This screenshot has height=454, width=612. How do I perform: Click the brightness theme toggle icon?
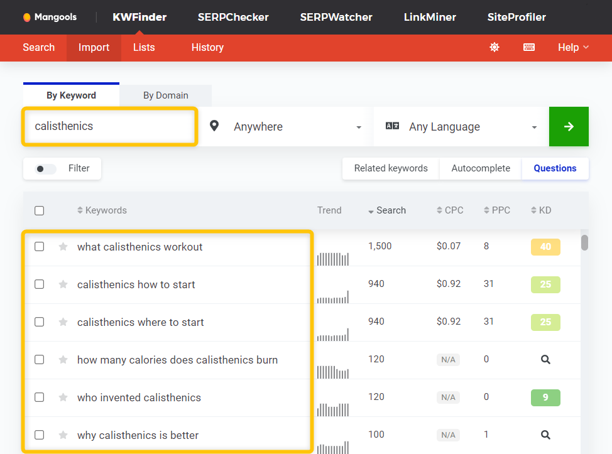[x=495, y=47]
